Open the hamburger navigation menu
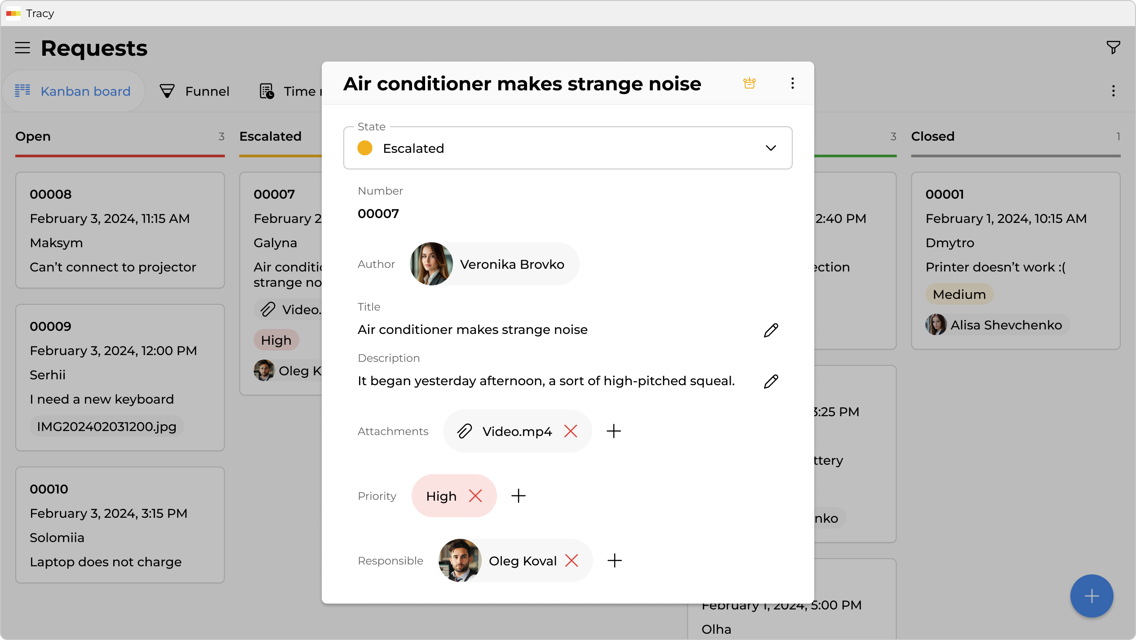This screenshot has width=1136, height=640. (22, 48)
